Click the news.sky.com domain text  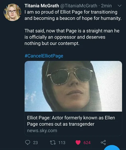point(42,131)
